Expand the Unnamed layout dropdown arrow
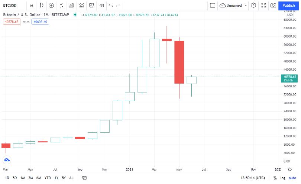The image size is (301, 184). (x=245, y=6)
